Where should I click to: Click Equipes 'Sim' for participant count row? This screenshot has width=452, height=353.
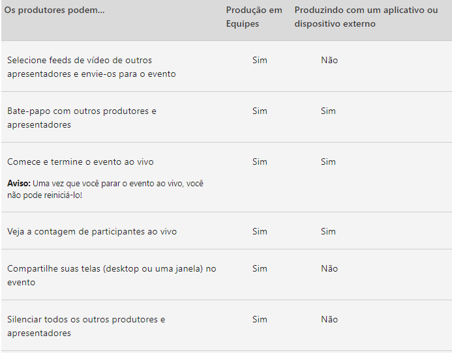pyautogui.click(x=260, y=231)
